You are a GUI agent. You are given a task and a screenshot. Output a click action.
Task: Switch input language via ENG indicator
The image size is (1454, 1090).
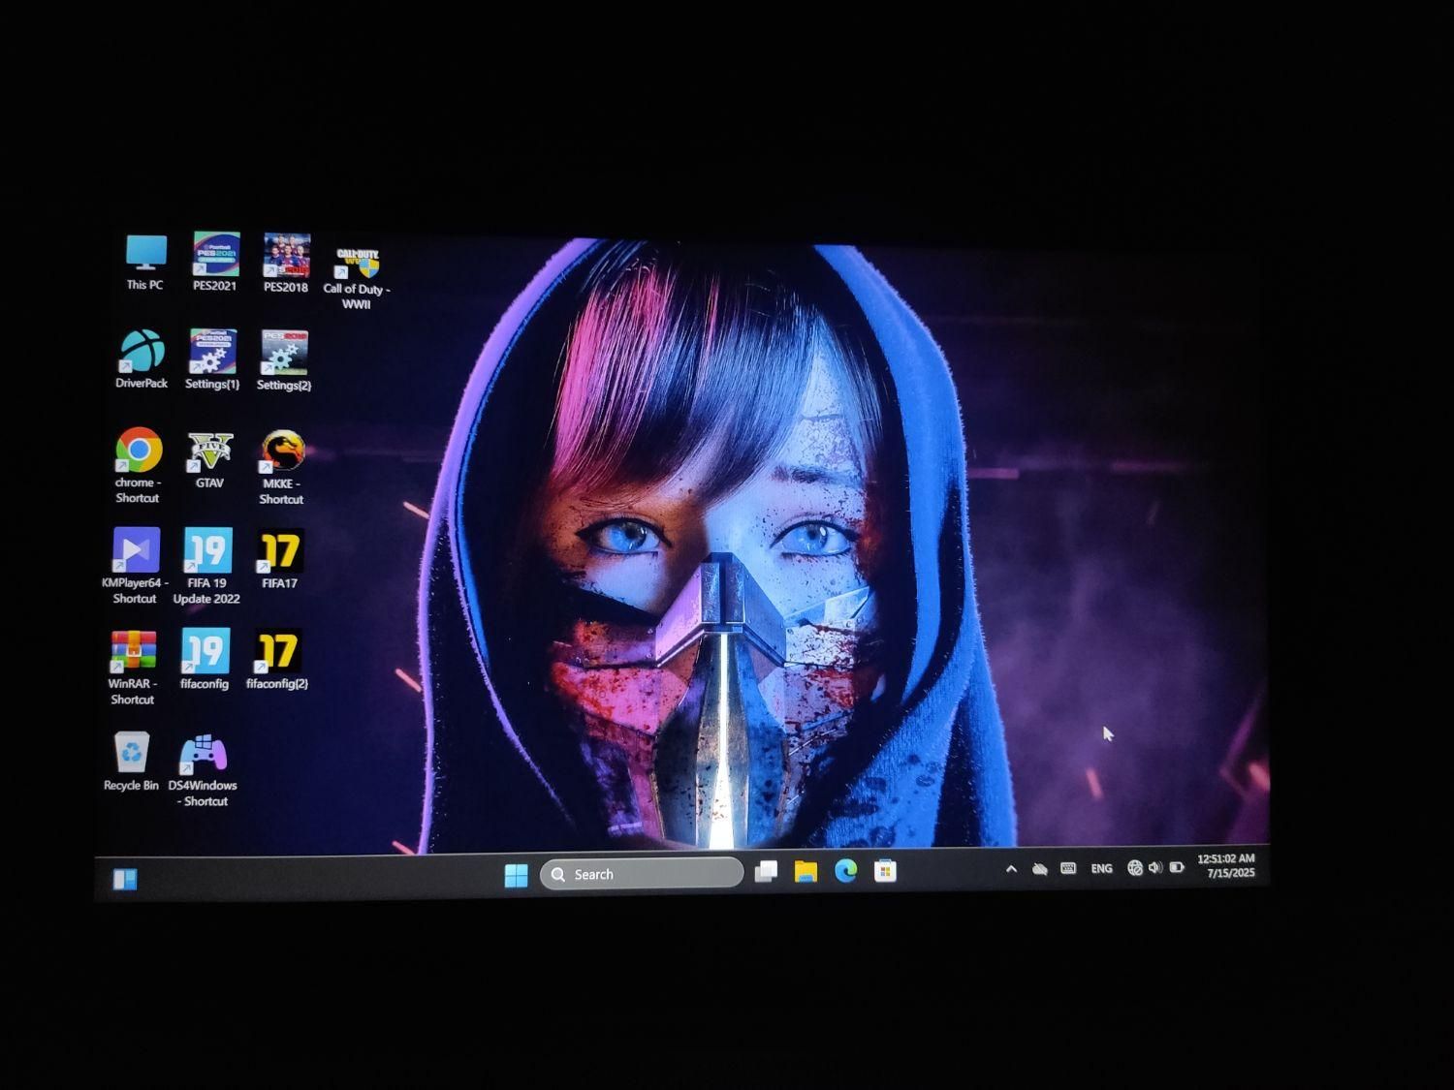pyautogui.click(x=1101, y=868)
